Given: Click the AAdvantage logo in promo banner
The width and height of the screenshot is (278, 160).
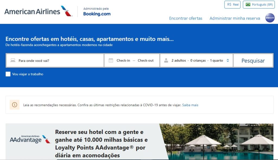Looking at the screenshot, I should [x=30, y=139].
